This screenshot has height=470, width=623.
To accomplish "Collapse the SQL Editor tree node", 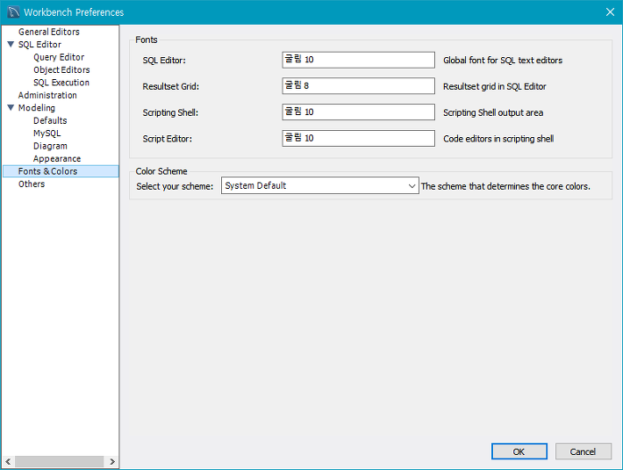I will [x=11, y=44].
